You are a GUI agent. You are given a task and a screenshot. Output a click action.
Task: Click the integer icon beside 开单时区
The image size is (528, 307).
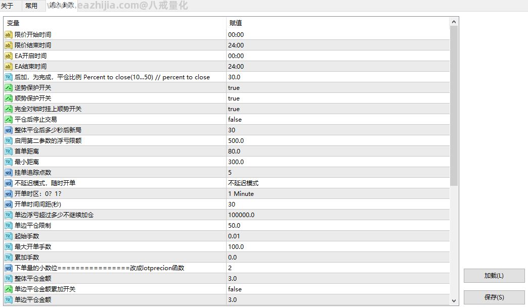[9, 193]
